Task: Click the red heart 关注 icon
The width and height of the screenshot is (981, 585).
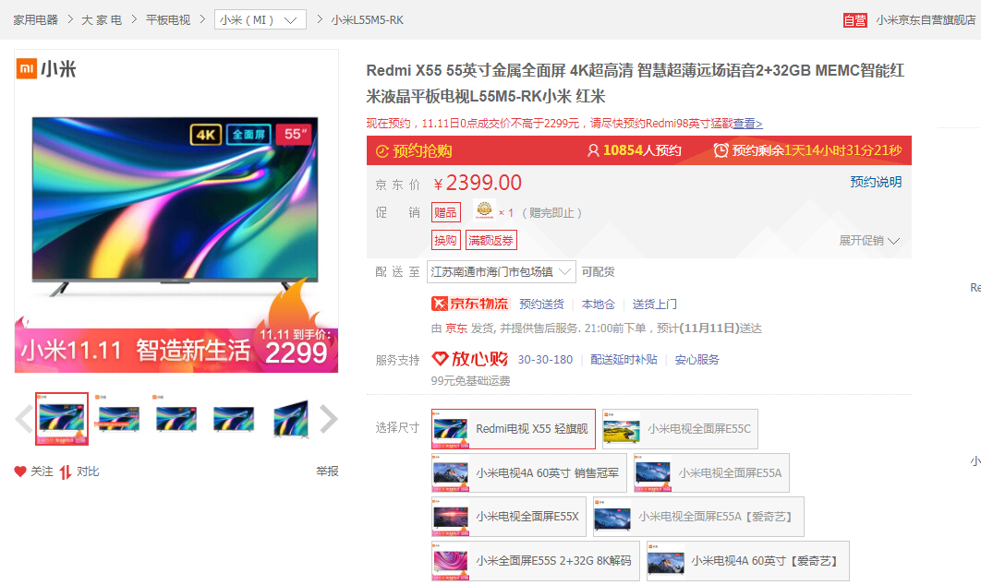Action: click(20, 472)
